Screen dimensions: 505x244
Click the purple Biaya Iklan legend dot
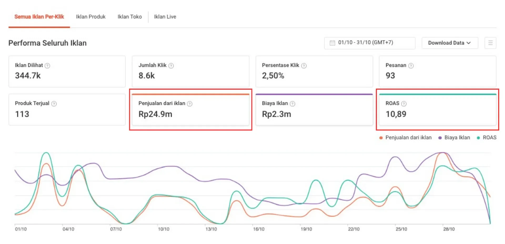(440, 138)
